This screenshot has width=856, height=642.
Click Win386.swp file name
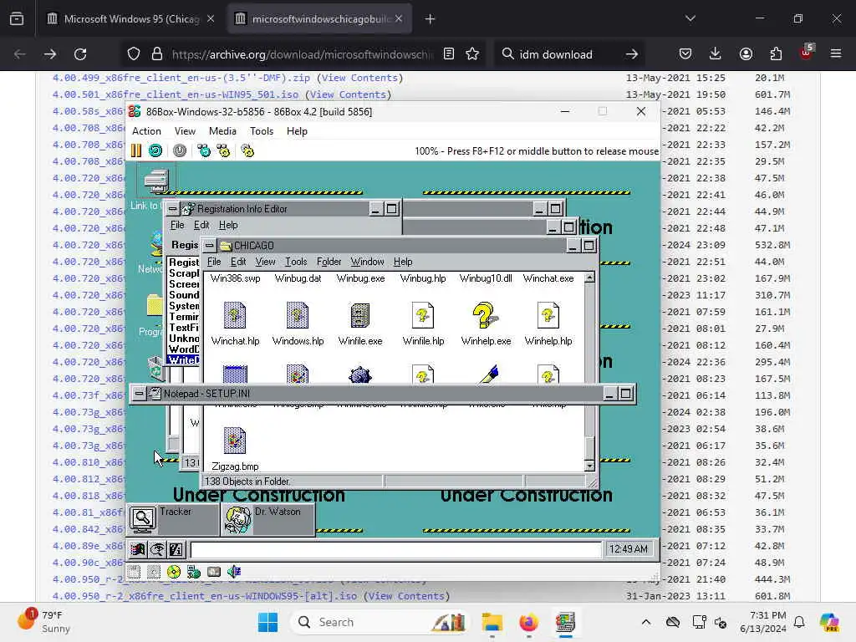click(x=235, y=278)
